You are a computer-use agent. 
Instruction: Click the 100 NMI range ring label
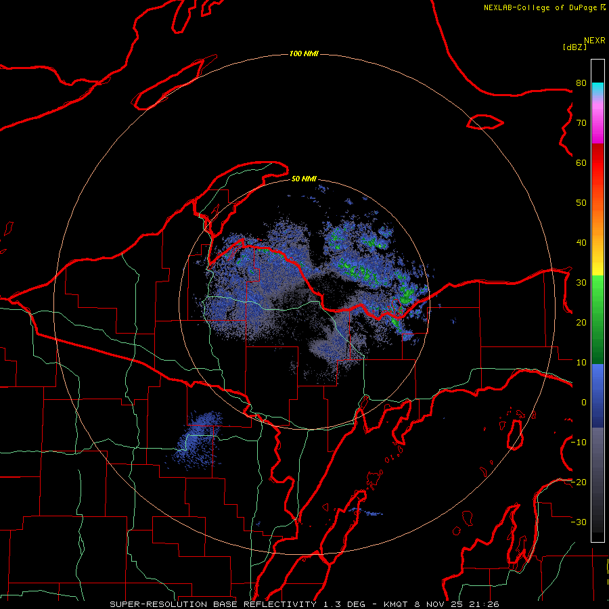tap(304, 53)
